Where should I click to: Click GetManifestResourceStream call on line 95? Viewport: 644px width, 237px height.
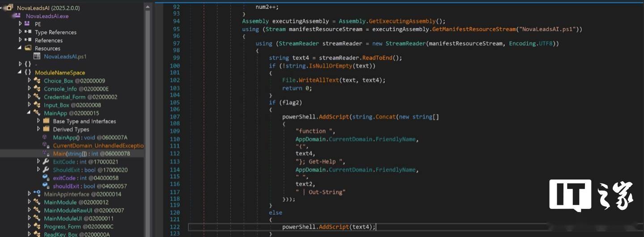[x=474, y=29]
